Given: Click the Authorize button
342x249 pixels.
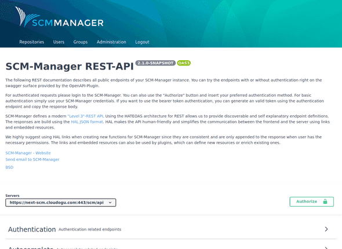Looking at the screenshot, I should [x=311, y=202].
